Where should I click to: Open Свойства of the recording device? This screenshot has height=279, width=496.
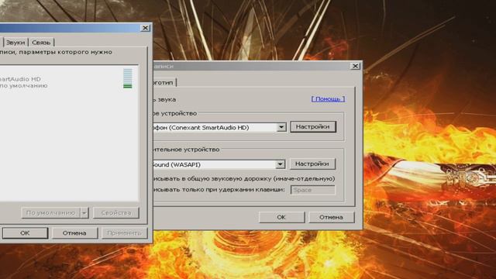click(116, 212)
